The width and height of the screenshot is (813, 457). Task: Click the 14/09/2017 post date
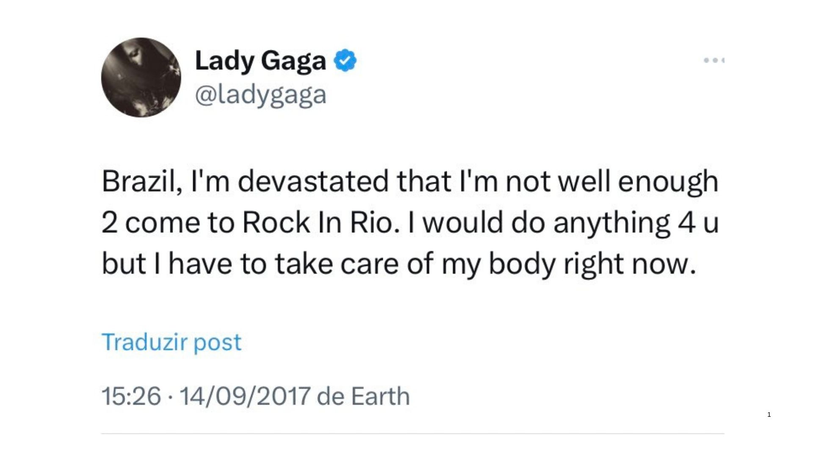coord(245,396)
